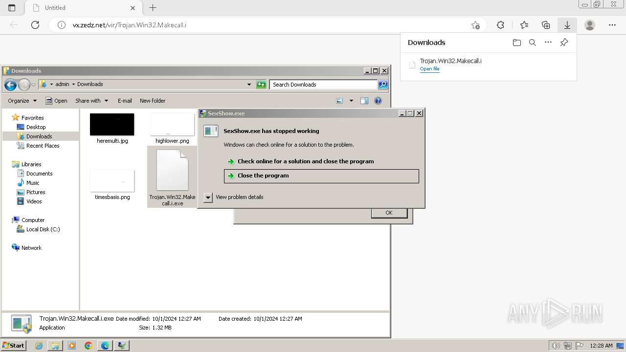Open the Start menu
This screenshot has height=352, width=626.
point(13,345)
